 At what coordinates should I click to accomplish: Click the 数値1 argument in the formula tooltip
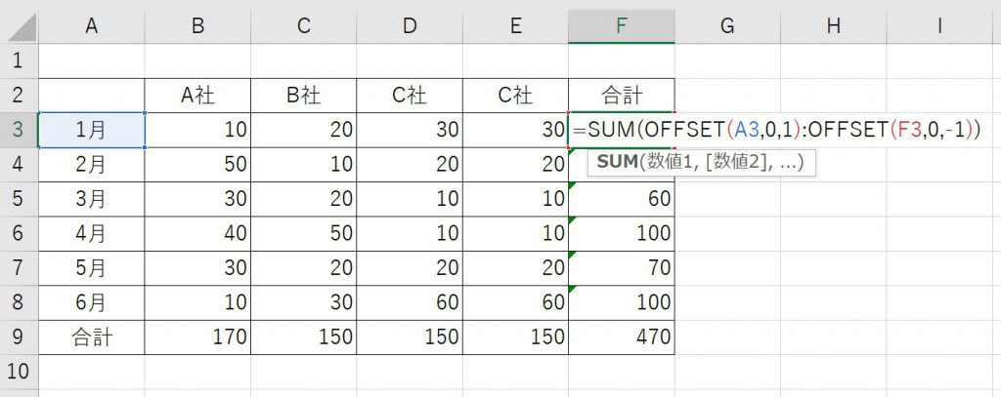point(668,162)
